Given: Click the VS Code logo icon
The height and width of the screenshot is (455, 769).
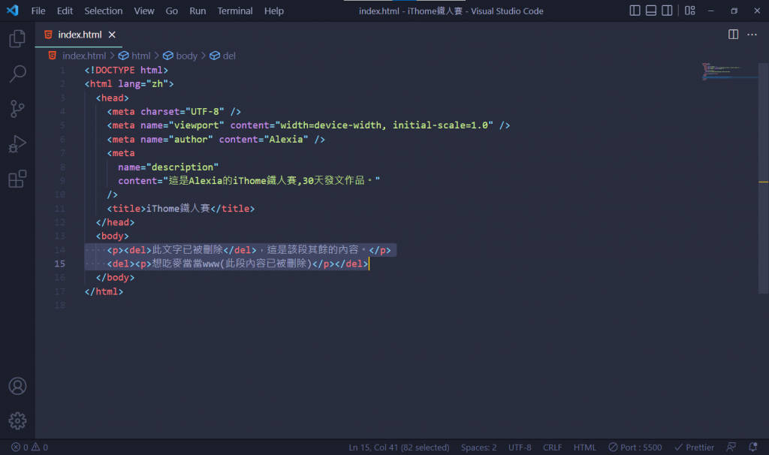Looking at the screenshot, I should tap(12, 11).
